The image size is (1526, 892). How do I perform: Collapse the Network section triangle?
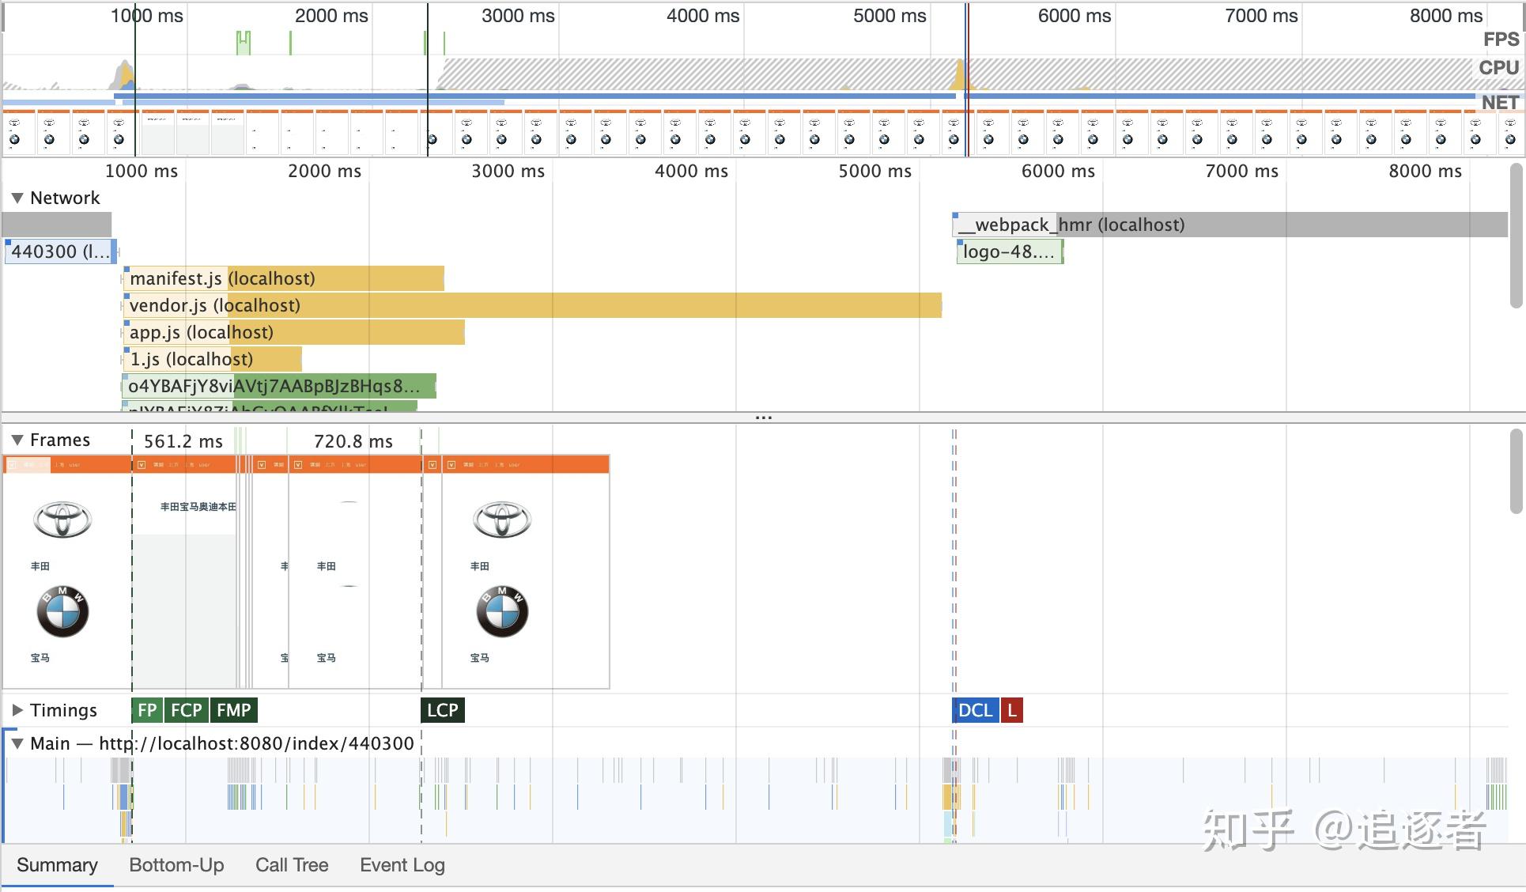point(17,198)
